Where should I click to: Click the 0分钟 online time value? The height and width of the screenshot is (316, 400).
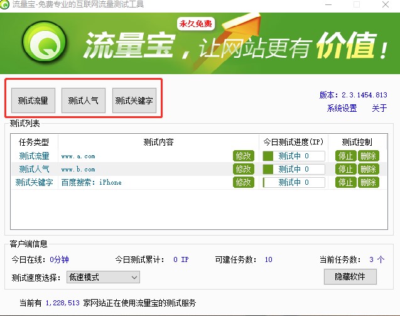tap(59, 259)
